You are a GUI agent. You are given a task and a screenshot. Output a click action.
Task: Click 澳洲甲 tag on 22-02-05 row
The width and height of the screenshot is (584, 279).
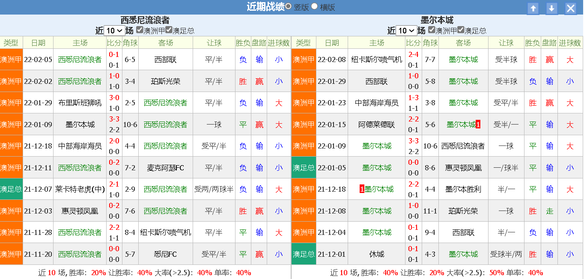coord(11,59)
